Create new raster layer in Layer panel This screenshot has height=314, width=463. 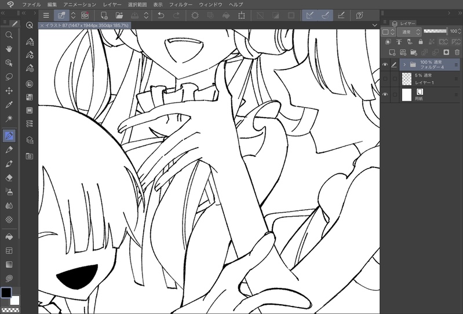(392, 53)
